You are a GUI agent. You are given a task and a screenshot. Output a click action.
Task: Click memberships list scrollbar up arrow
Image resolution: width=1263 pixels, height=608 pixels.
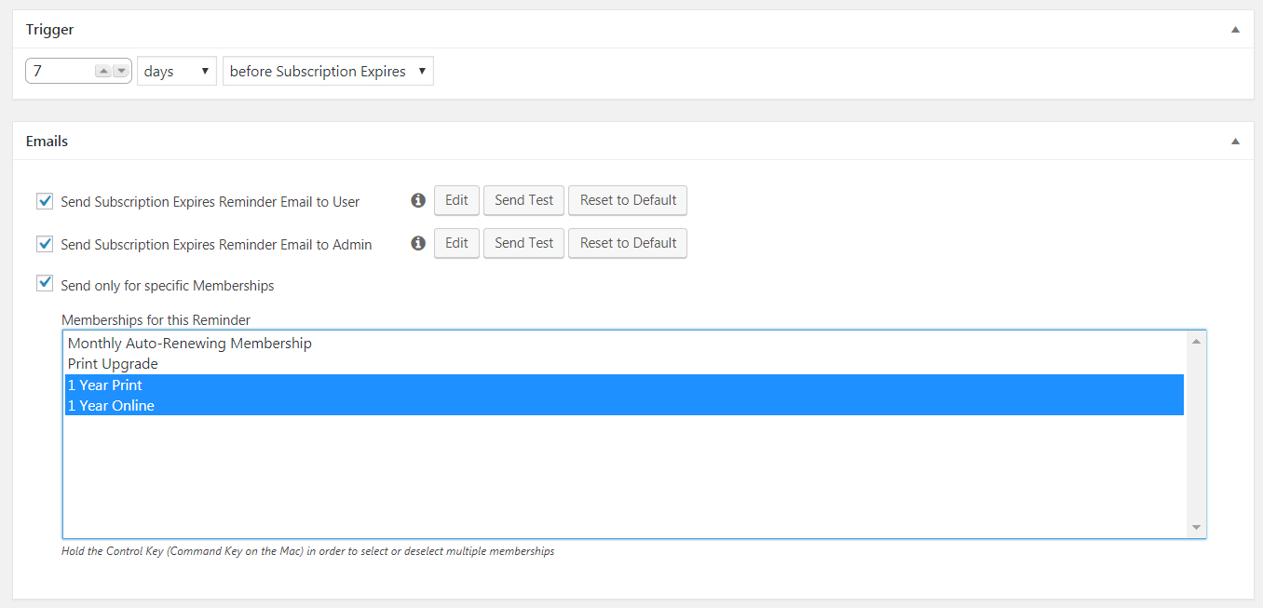tap(1196, 341)
